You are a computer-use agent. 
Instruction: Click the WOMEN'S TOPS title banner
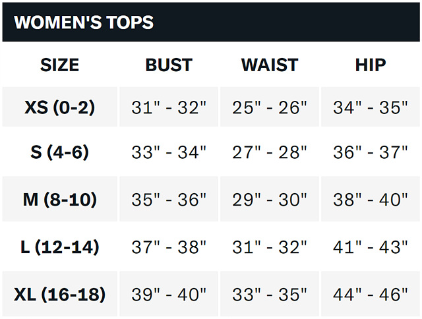84,22
